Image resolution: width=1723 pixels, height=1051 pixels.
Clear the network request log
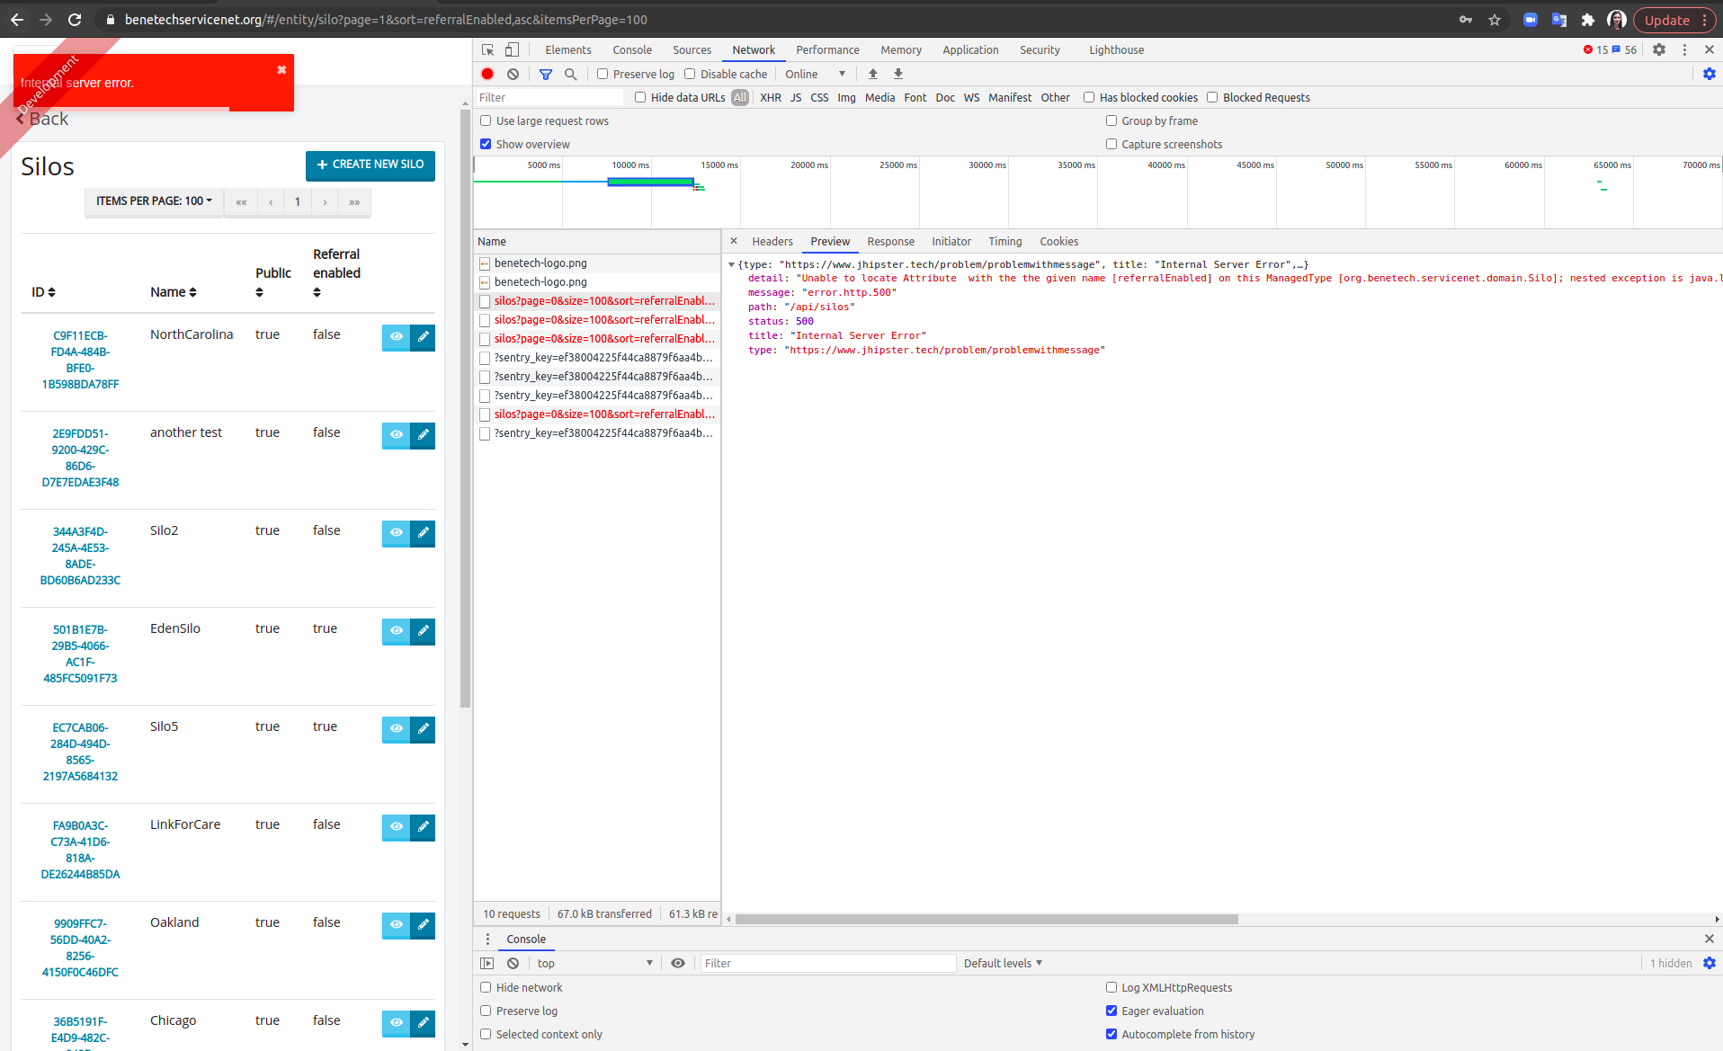point(513,74)
